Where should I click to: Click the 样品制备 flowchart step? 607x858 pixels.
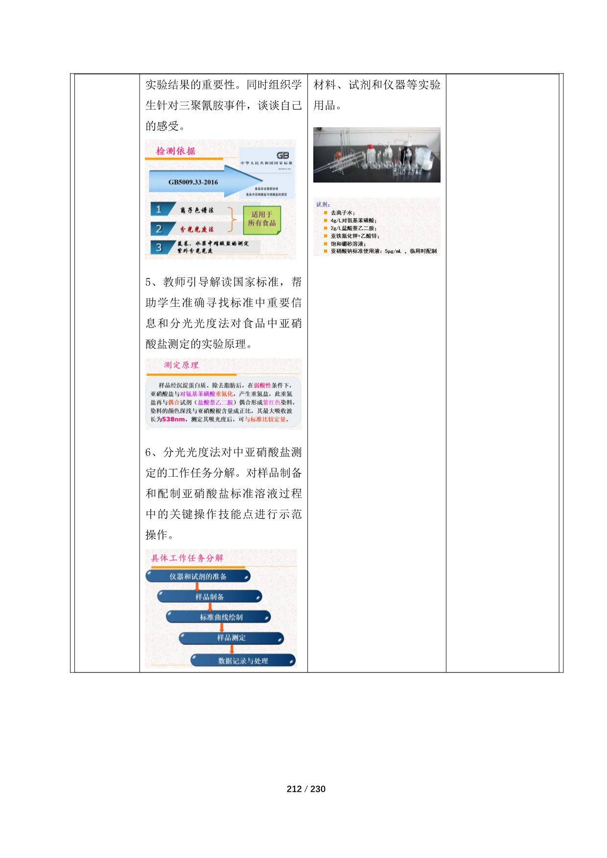point(210,597)
